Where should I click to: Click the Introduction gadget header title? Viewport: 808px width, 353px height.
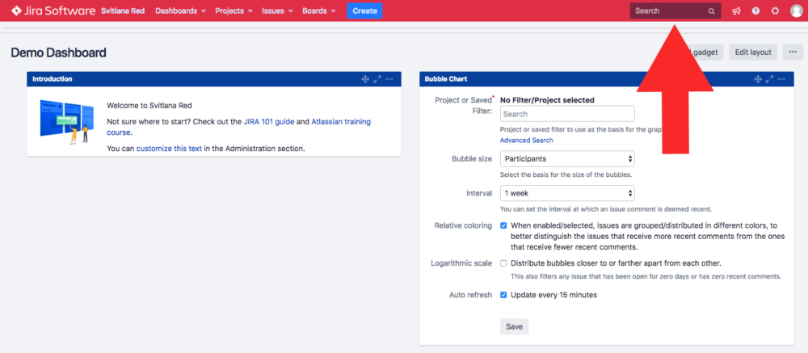(x=52, y=79)
